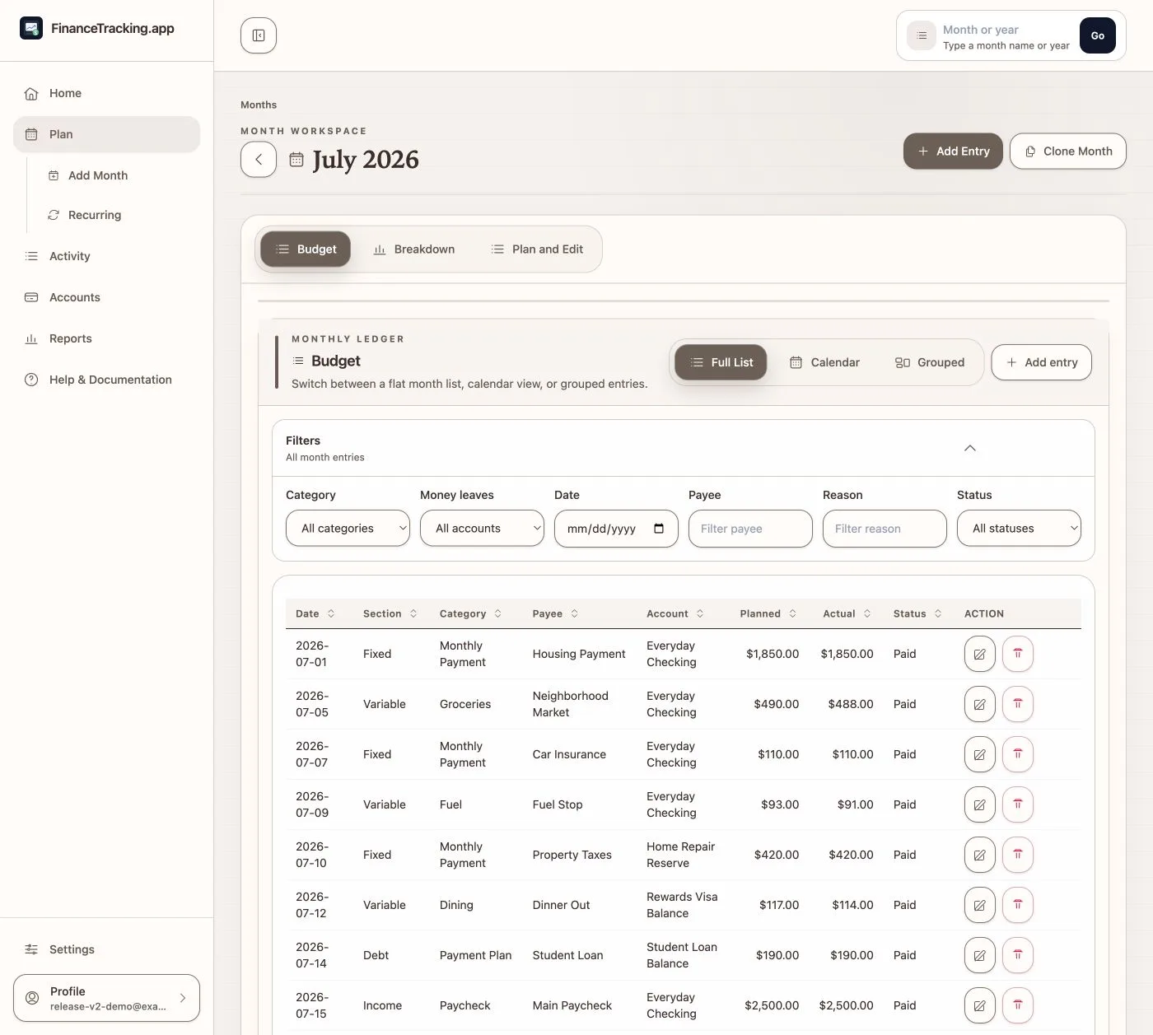1153x1035 pixels.
Task: Focus the Filter payee input field
Action: pyautogui.click(x=750, y=529)
